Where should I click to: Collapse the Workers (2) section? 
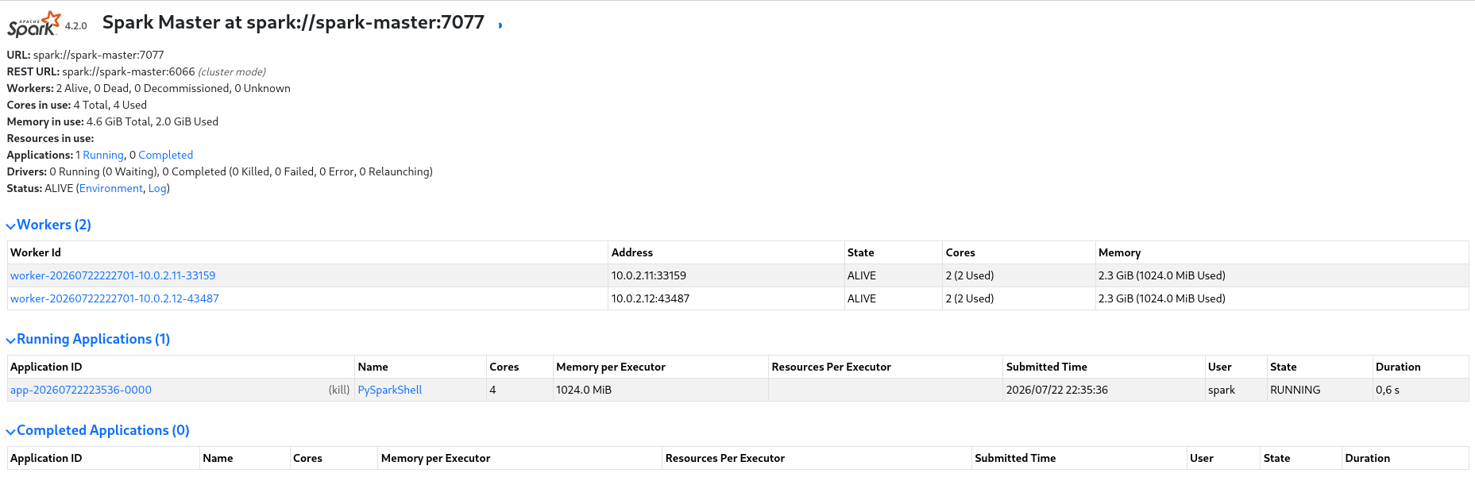[x=49, y=225]
